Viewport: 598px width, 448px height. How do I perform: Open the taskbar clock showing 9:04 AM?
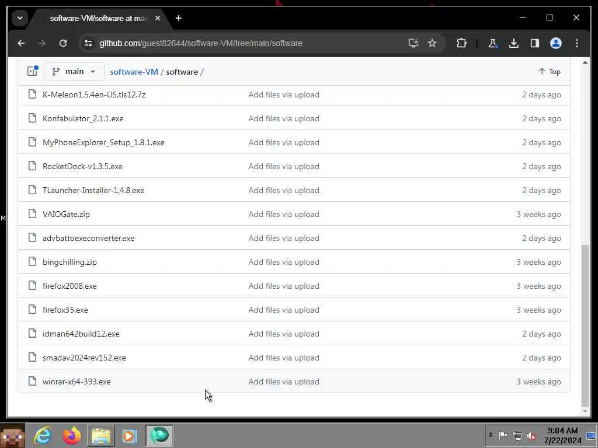562,435
